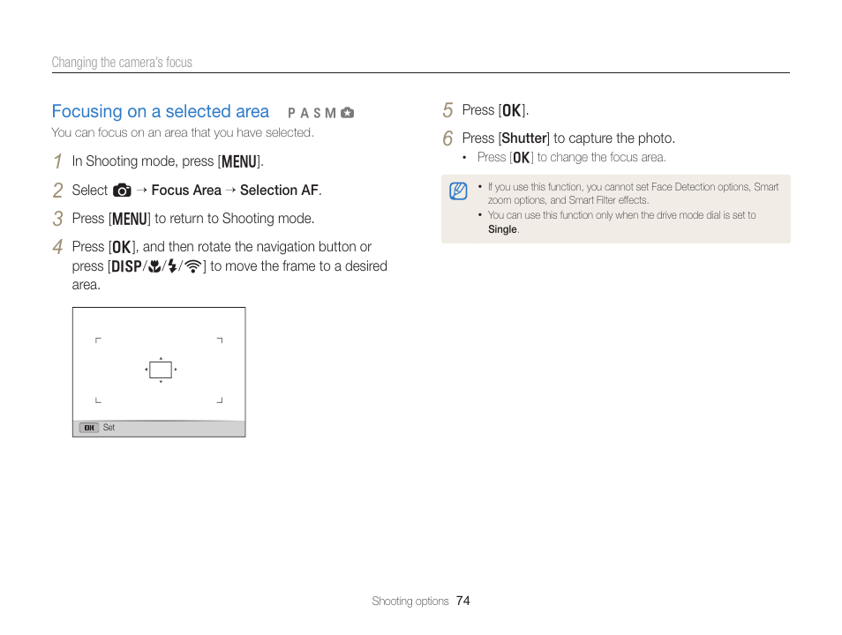Click the 'P A S M' mode letters

[312, 113]
